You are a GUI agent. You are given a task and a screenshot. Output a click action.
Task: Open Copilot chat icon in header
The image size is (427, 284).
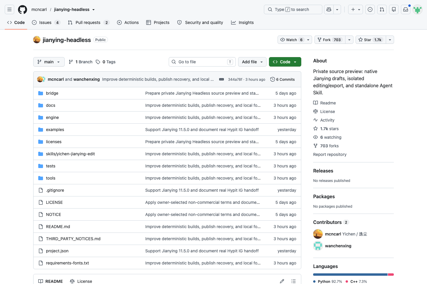(x=329, y=9)
